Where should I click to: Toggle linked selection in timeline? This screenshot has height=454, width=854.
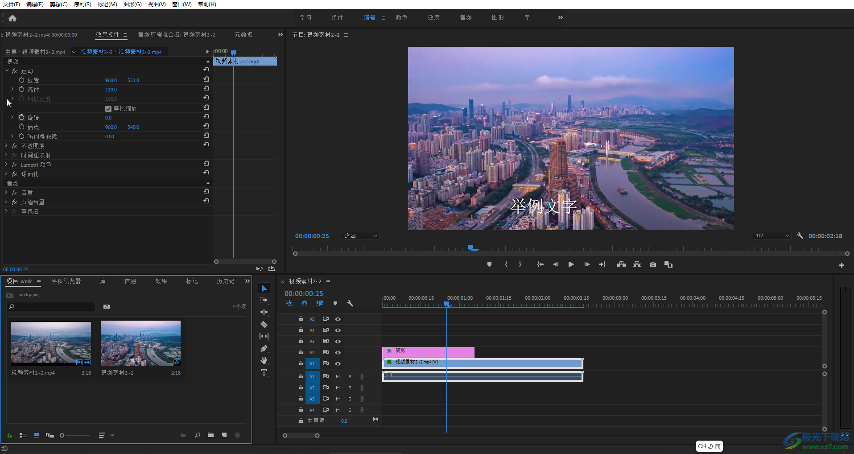coord(320,303)
